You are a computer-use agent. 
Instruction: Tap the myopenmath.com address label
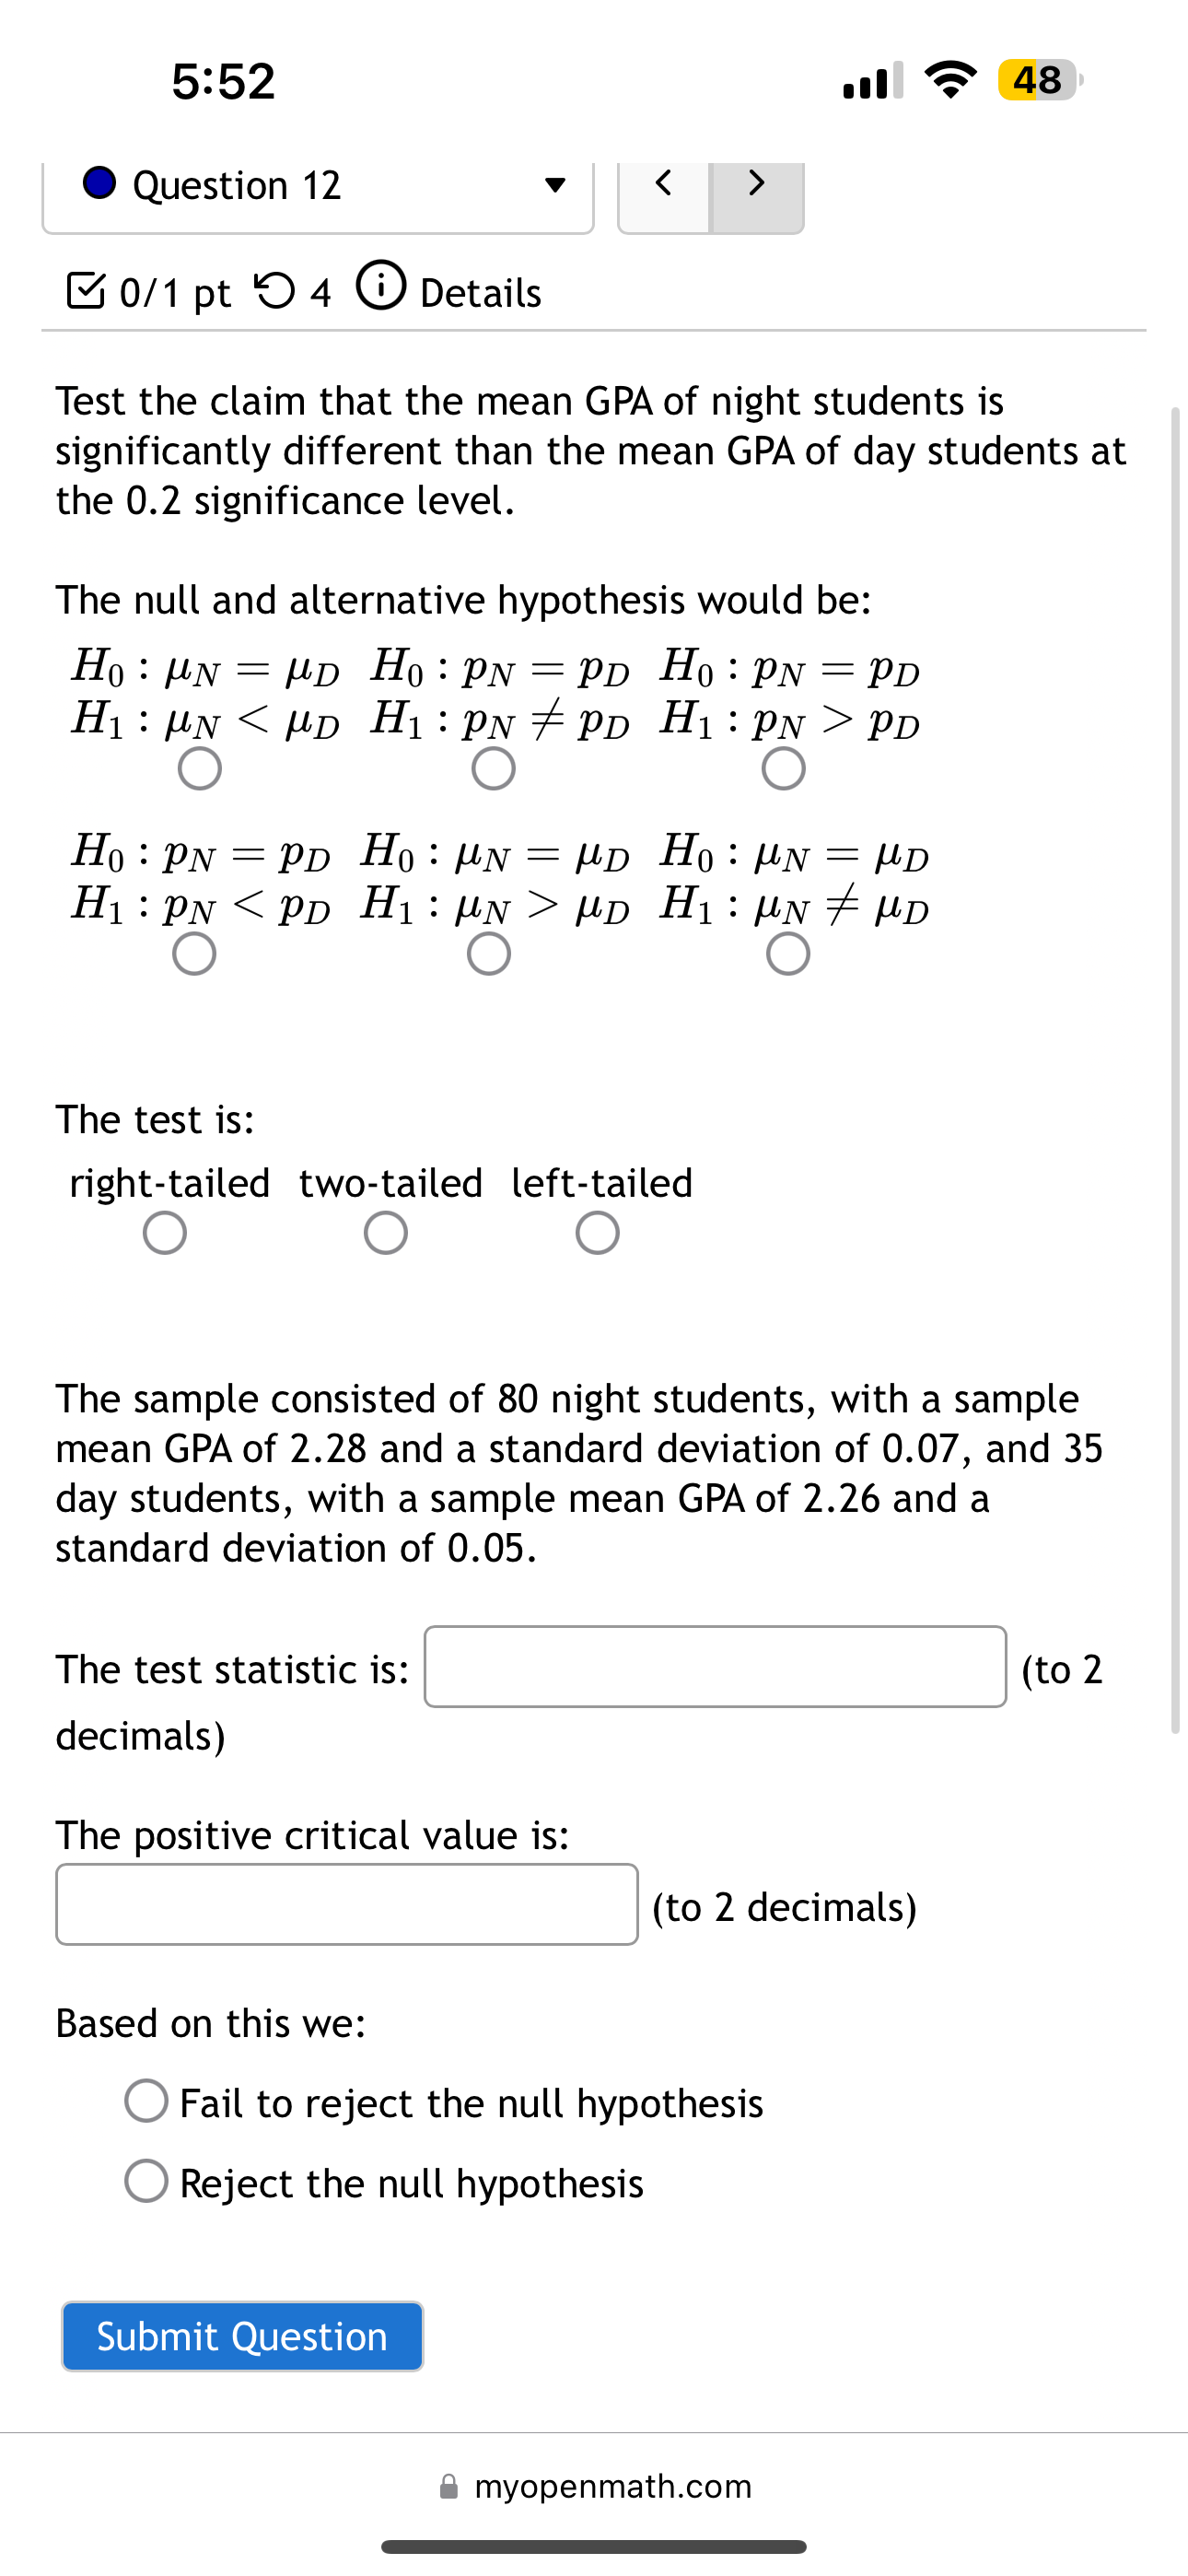pos(613,2487)
